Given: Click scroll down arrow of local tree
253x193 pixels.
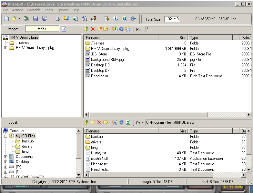Looking at the screenshot, I should tap(79, 175).
